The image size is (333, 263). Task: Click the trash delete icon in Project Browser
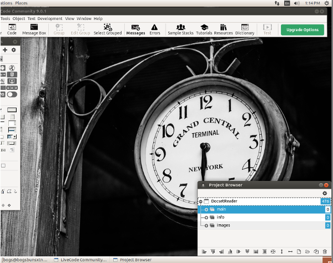tap(325, 251)
